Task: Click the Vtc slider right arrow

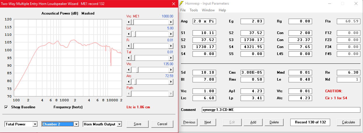Action: [171, 70]
